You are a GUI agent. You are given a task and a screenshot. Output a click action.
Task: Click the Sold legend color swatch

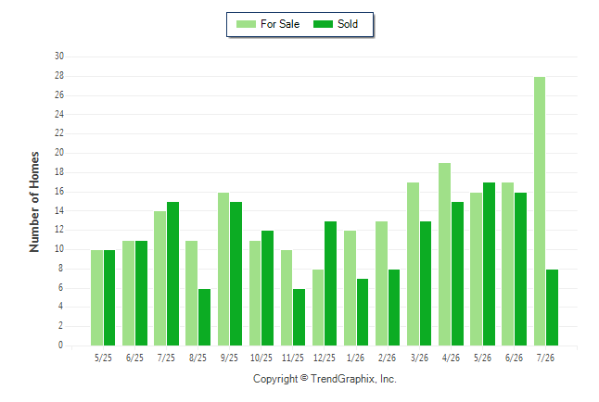coord(323,24)
